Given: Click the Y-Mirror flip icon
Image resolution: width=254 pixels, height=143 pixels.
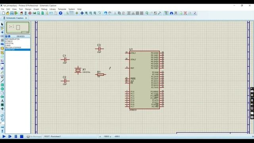Looking at the screenshot, I should [x=2, y=131].
